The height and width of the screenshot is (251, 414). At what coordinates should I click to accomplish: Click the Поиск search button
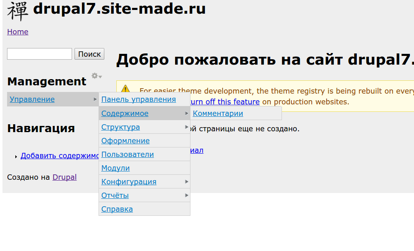tap(89, 54)
